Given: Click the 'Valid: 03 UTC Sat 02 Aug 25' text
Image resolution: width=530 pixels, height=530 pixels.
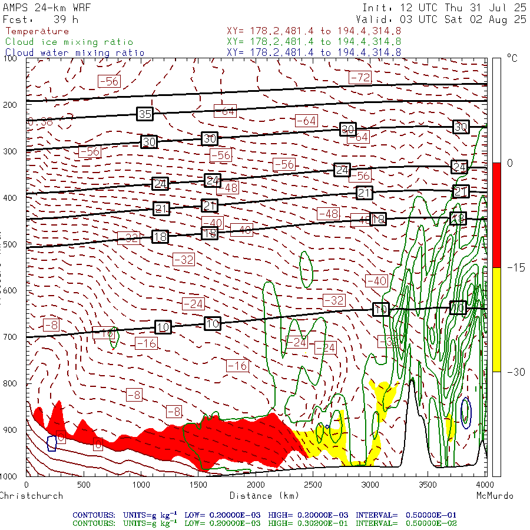Looking at the screenshot, I should coord(441,19).
